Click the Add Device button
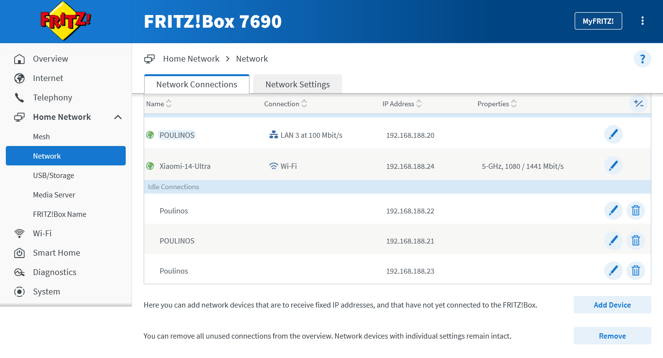663x358 pixels. point(613,305)
